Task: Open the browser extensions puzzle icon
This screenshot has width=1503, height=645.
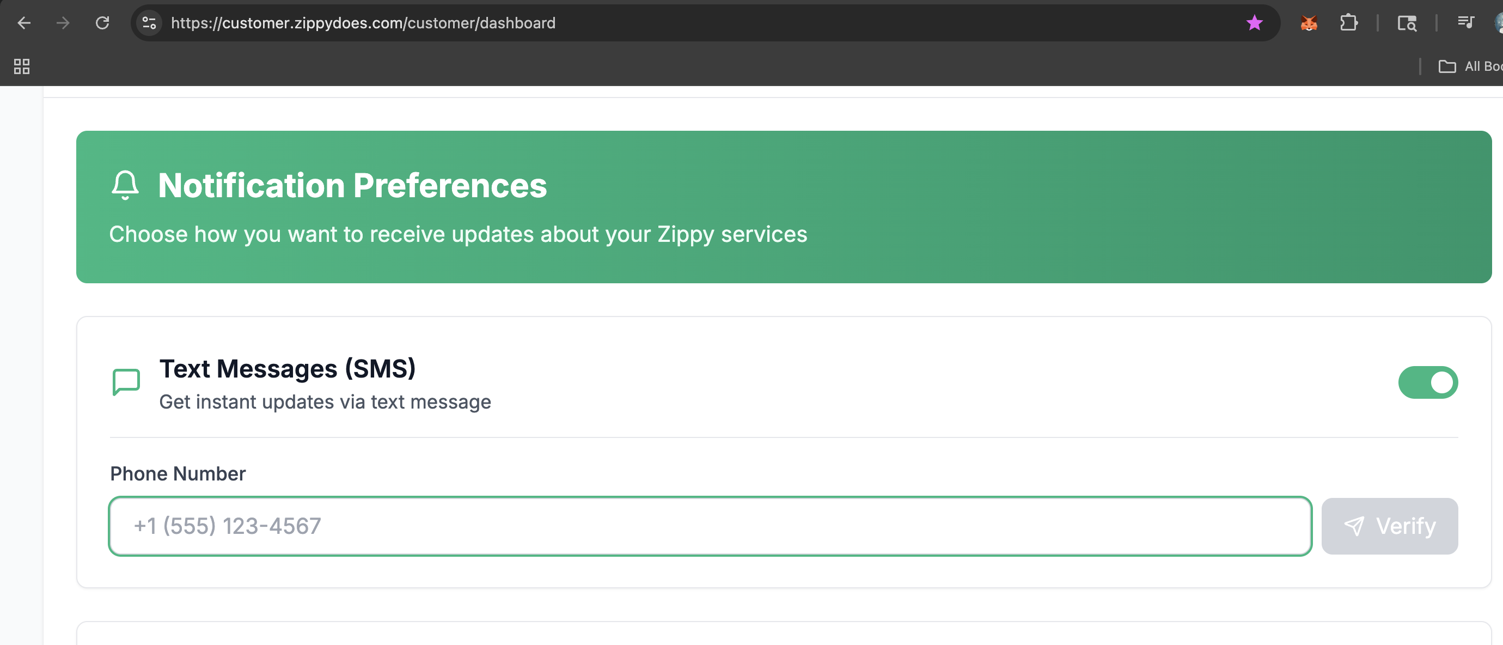Action: [x=1349, y=23]
